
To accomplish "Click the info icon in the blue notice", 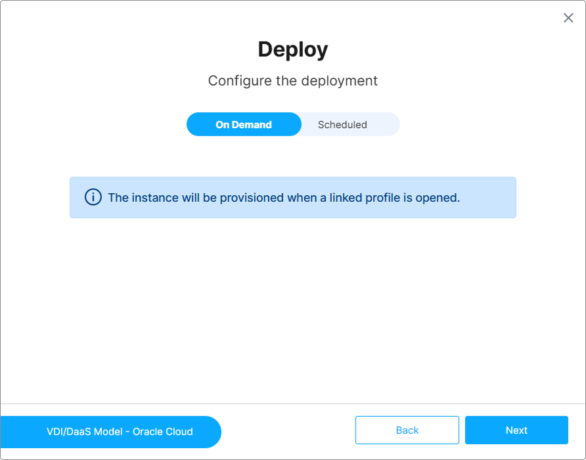I will click(93, 197).
